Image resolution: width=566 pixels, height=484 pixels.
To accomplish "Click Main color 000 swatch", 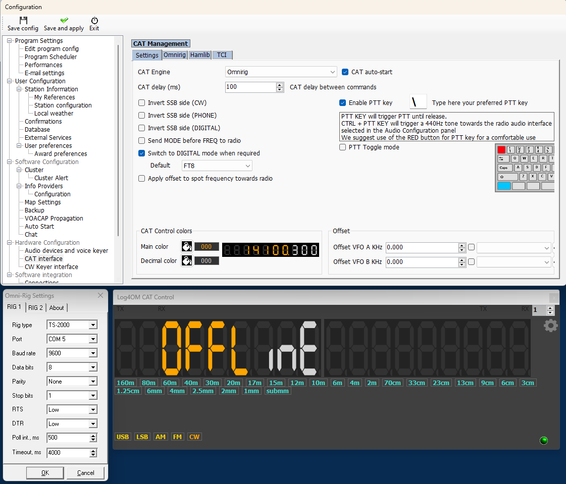I will [x=207, y=246].
